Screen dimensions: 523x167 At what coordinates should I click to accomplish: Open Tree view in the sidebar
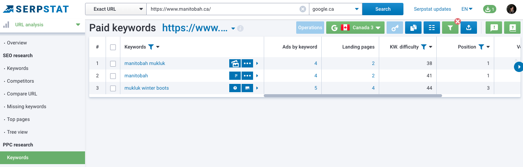17,132
